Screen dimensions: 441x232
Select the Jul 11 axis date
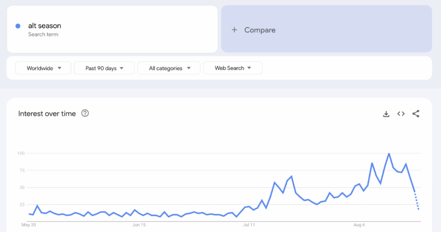point(249,225)
